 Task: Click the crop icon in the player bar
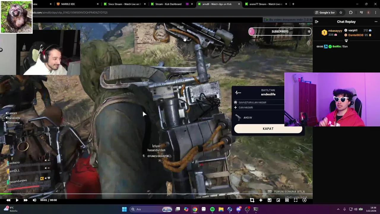252,200
